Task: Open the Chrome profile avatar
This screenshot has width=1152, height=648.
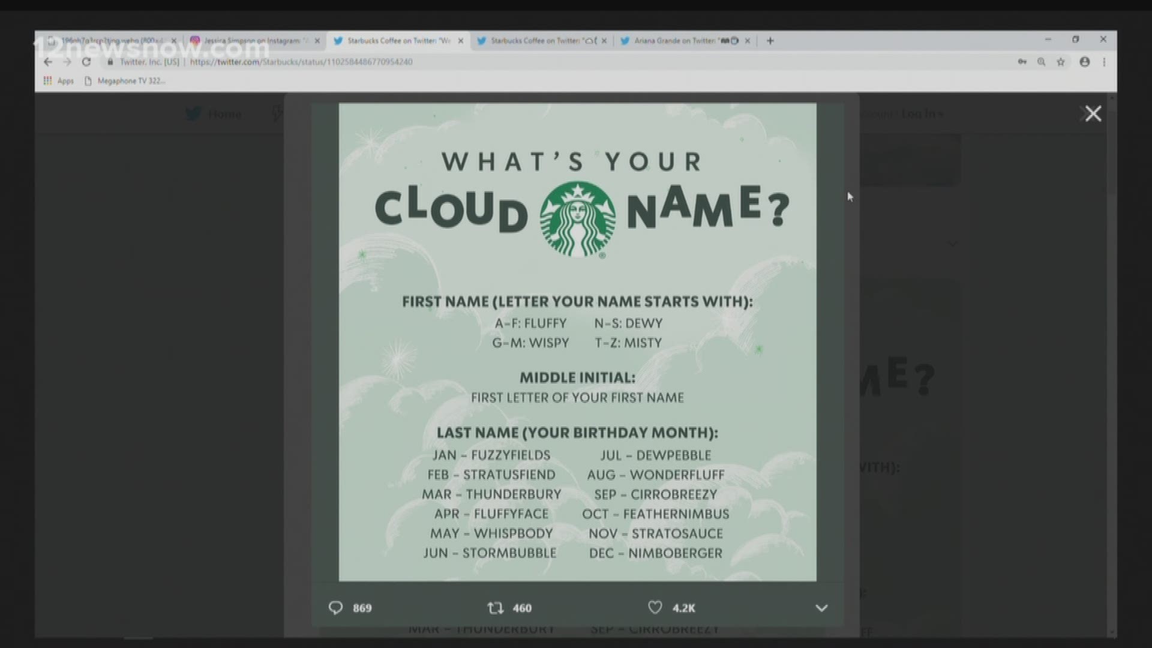Action: click(x=1084, y=62)
